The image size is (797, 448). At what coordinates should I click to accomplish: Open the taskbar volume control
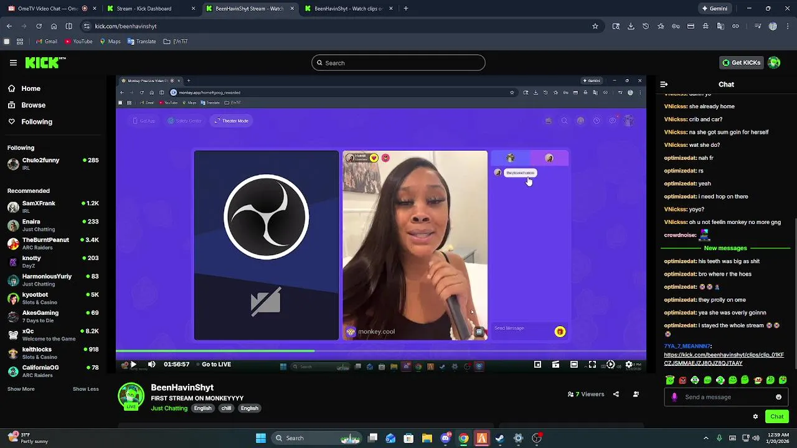756,438
